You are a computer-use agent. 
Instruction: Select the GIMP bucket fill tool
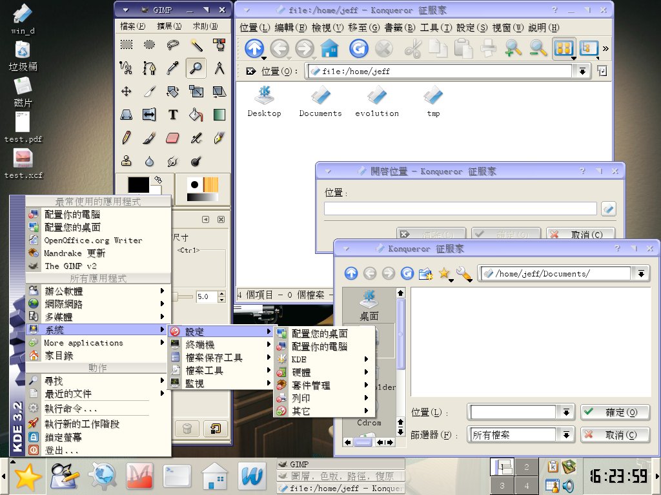(196, 115)
